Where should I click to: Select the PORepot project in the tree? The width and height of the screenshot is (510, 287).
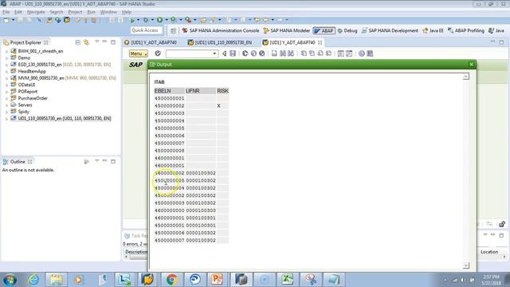pos(28,92)
